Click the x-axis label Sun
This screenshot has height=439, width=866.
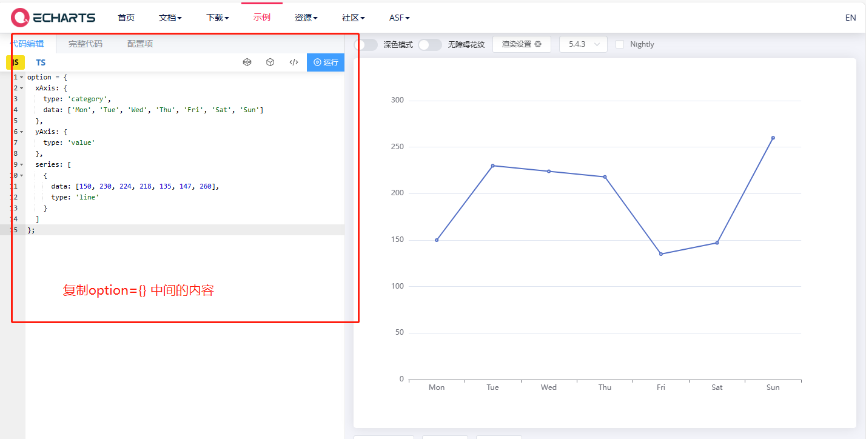coord(773,387)
